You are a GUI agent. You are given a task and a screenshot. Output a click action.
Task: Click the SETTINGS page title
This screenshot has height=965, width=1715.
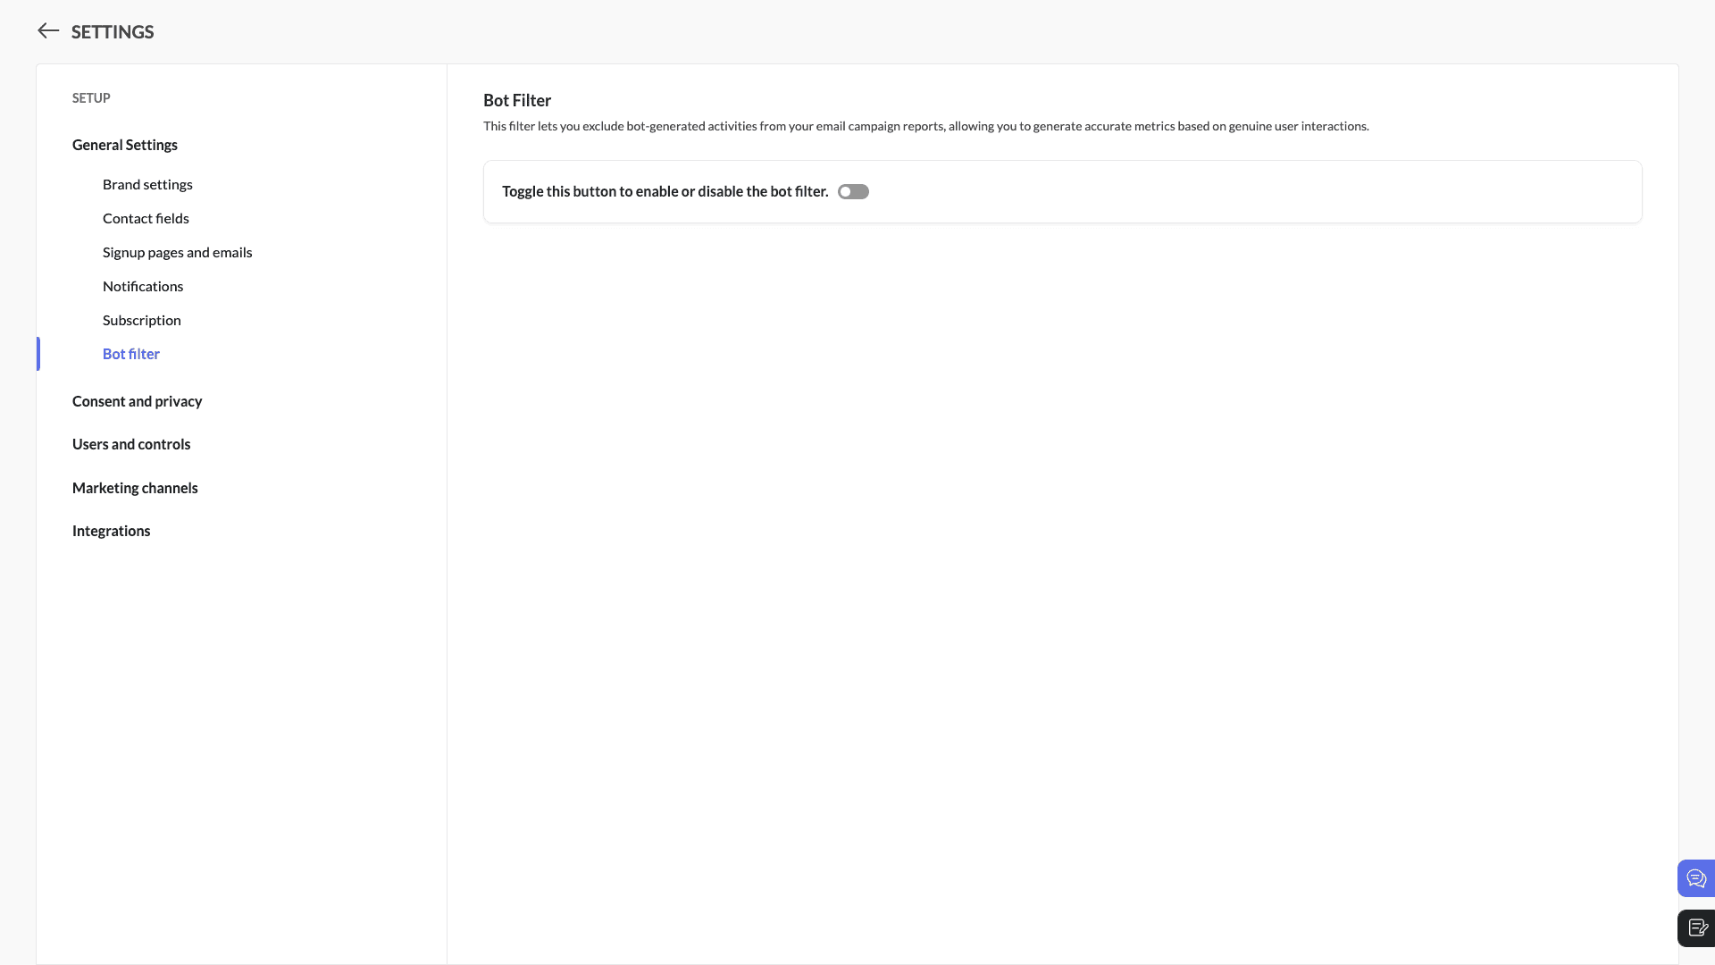click(113, 32)
